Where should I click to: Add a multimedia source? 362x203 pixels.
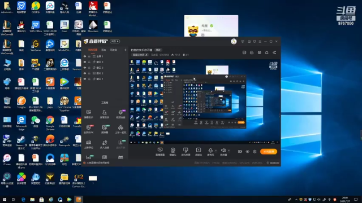[x=199, y=152]
